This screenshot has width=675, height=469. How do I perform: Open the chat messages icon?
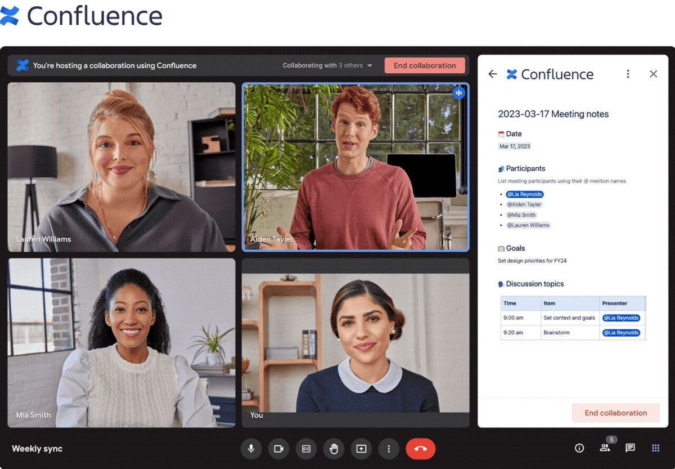(x=630, y=448)
